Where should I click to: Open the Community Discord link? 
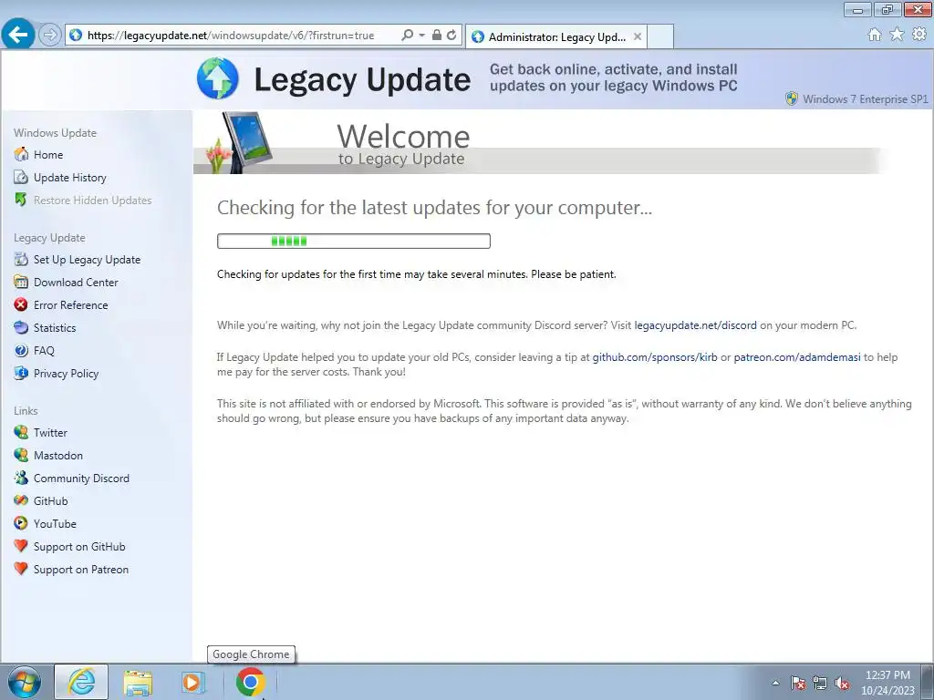81,478
